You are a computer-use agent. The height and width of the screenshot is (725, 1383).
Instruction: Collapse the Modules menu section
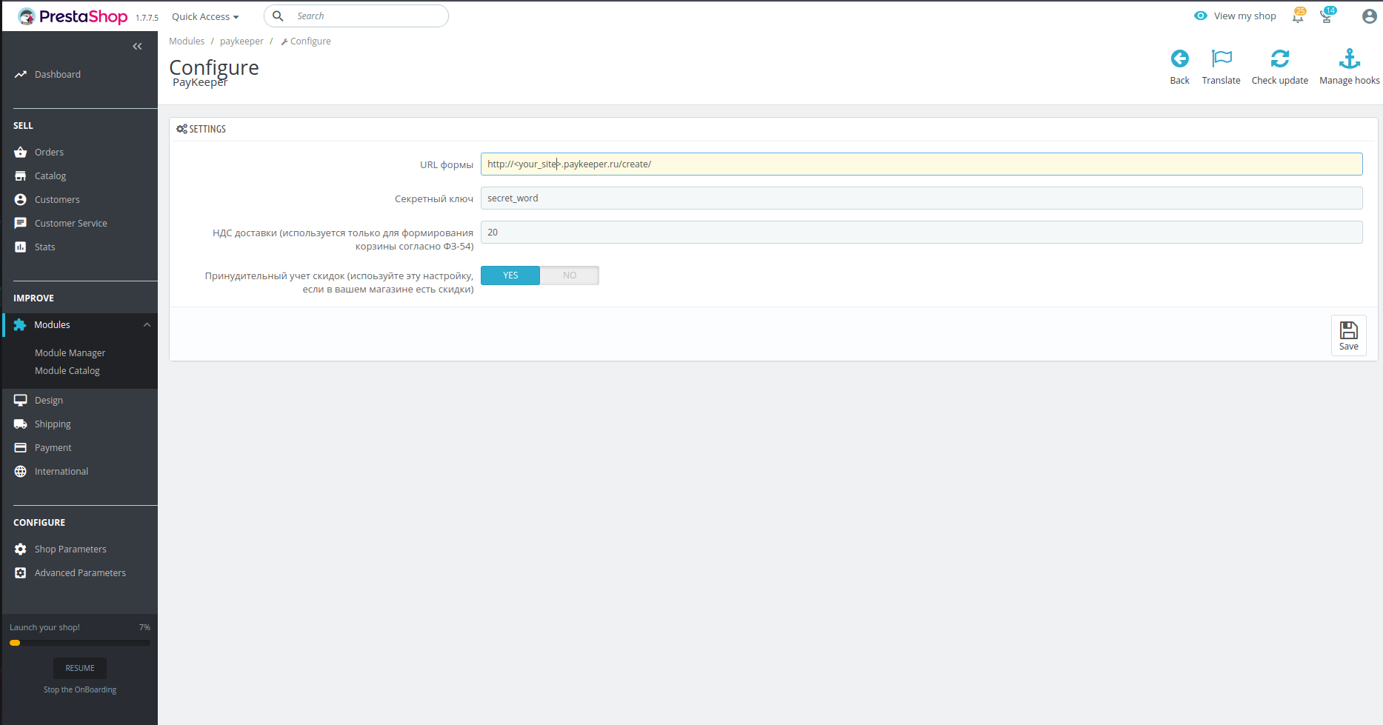click(x=147, y=325)
